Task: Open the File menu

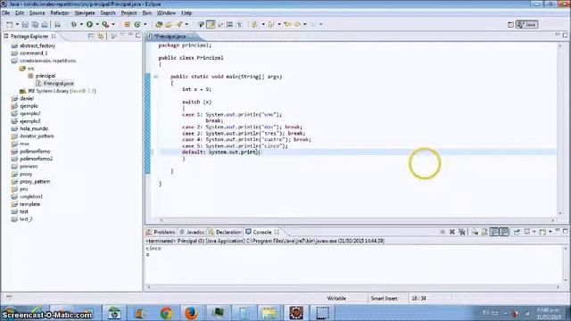Action: pos(6,13)
